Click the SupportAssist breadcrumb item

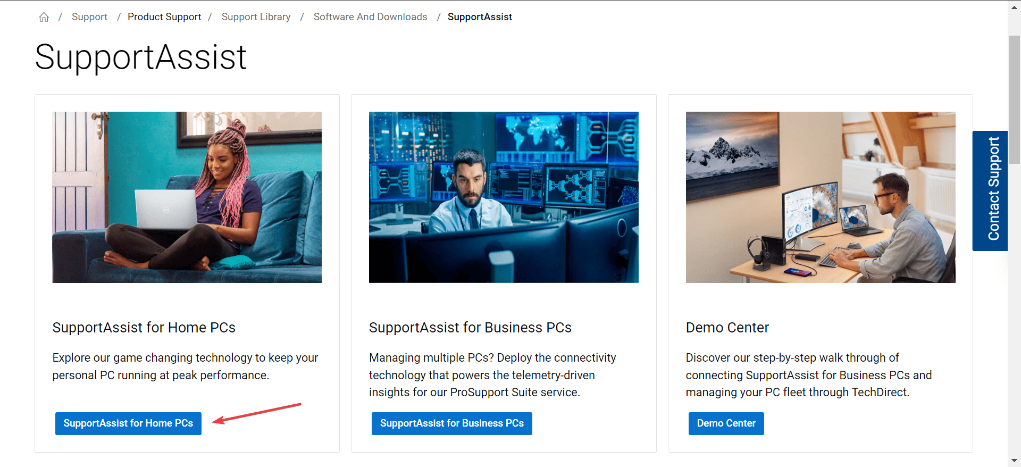click(480, 17)
